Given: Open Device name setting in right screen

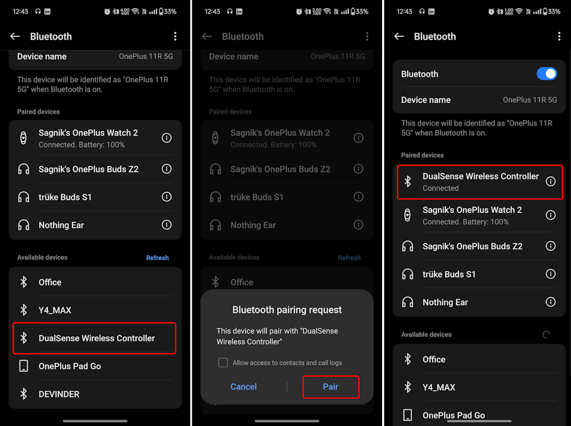Looking at the screenshot, I should coord(479,100).
